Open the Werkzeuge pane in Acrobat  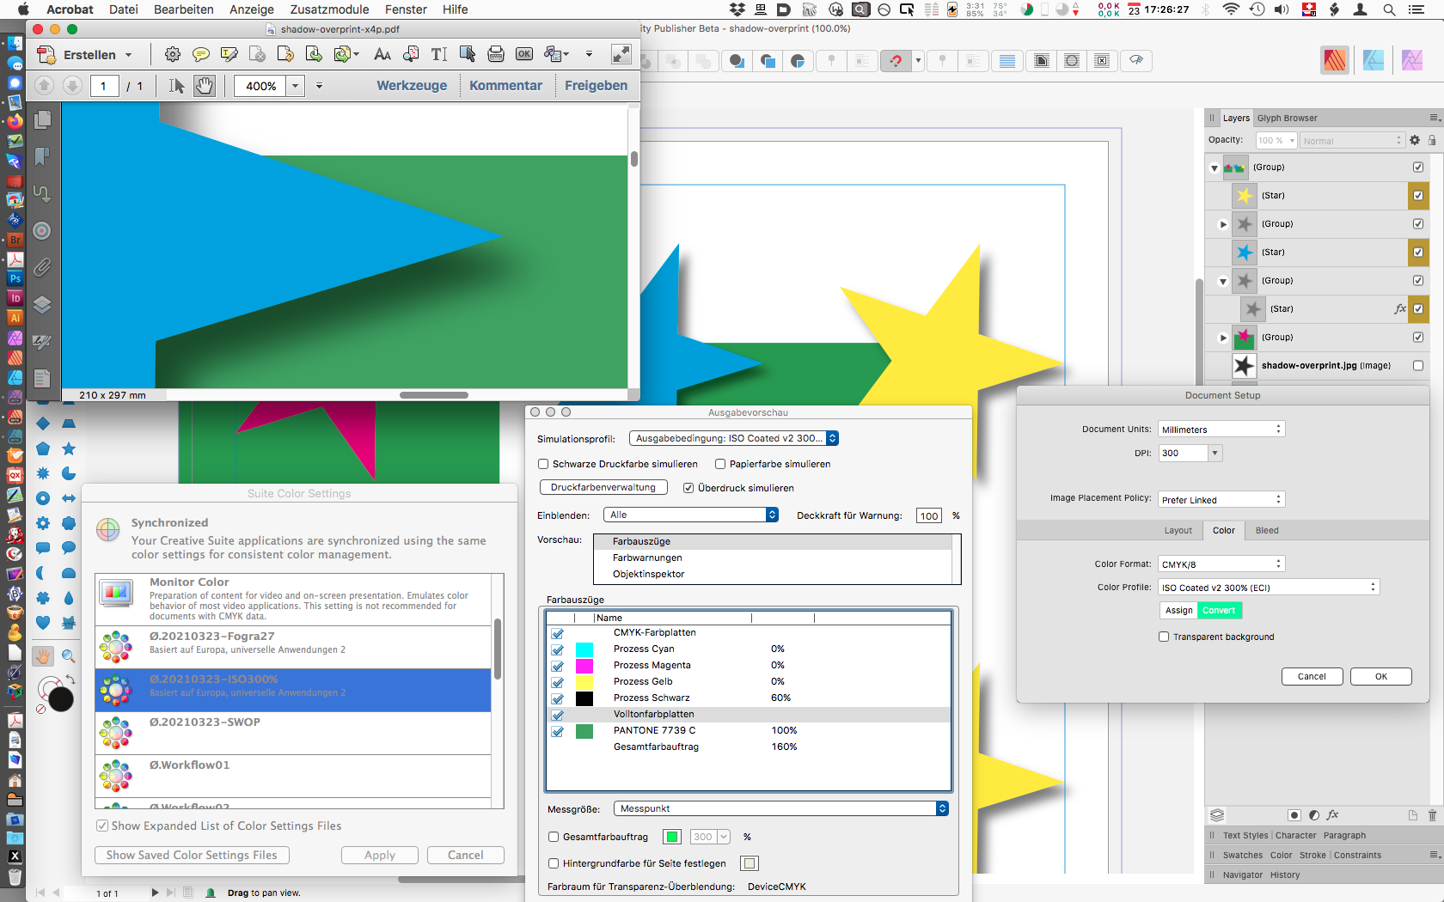coord(412,86)
